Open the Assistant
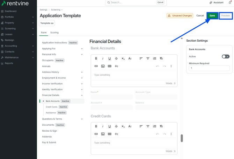This screenshot has height=159, width=234. pos(217,2)
